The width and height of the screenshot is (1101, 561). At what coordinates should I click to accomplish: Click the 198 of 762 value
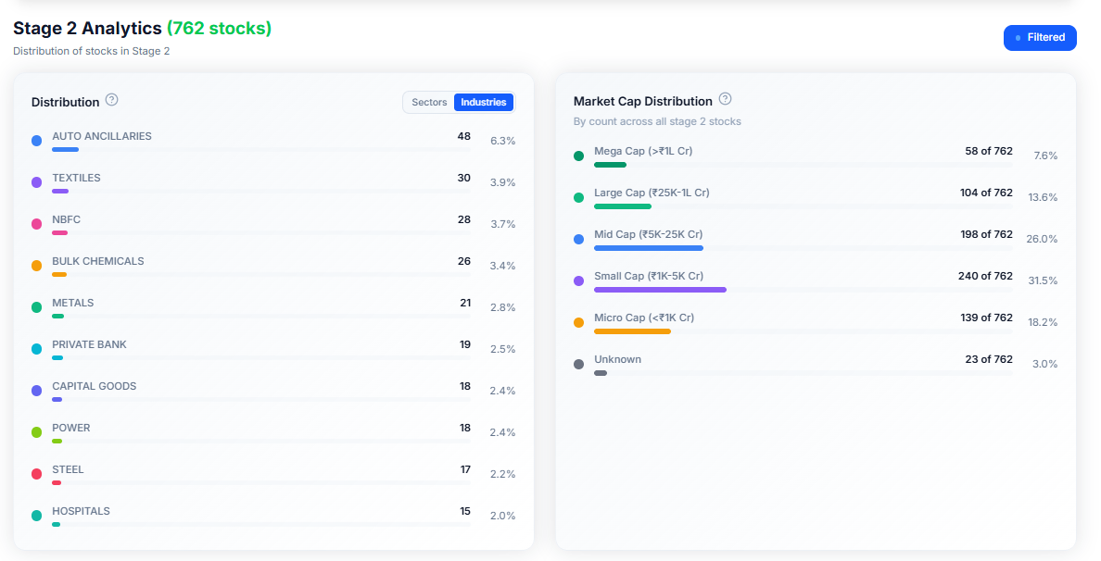[987, 234]
